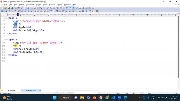Open Microsoft Edge from the taskbar
The image size is (180, 101).
[125, 98]
